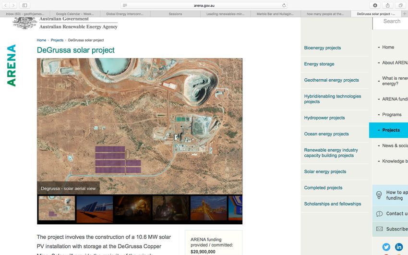This screenshot has height=255, width=408.
Task: Open Reader view icon in address bar
Action: (125, 5)
